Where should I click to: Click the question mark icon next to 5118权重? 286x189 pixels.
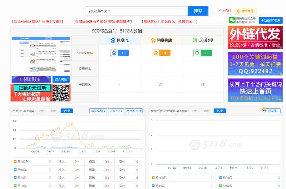point(92,53)
